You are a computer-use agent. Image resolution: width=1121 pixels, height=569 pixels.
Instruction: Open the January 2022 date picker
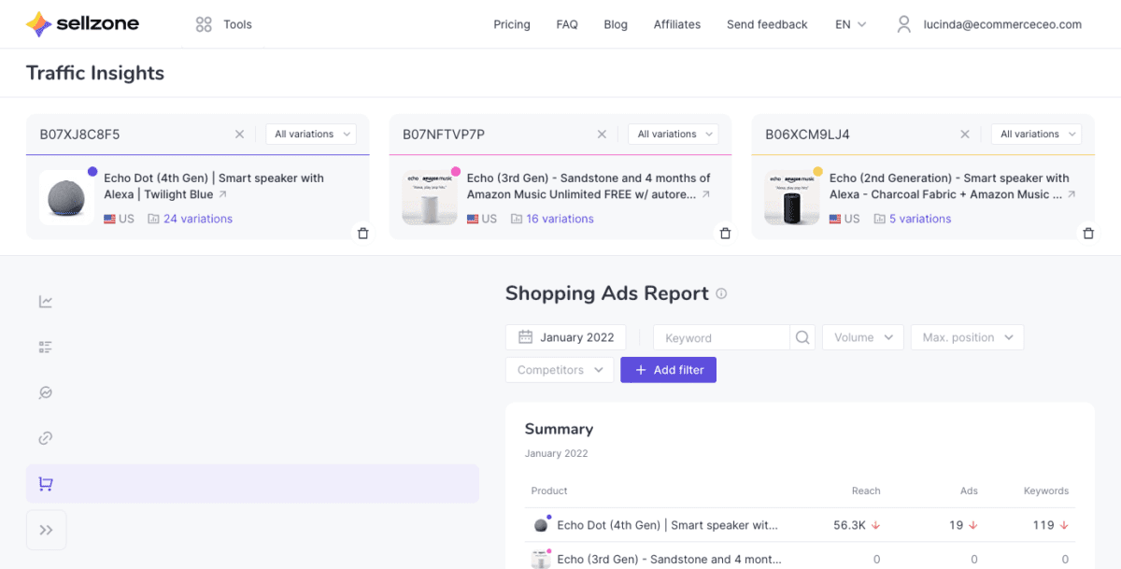click(566, 337)
